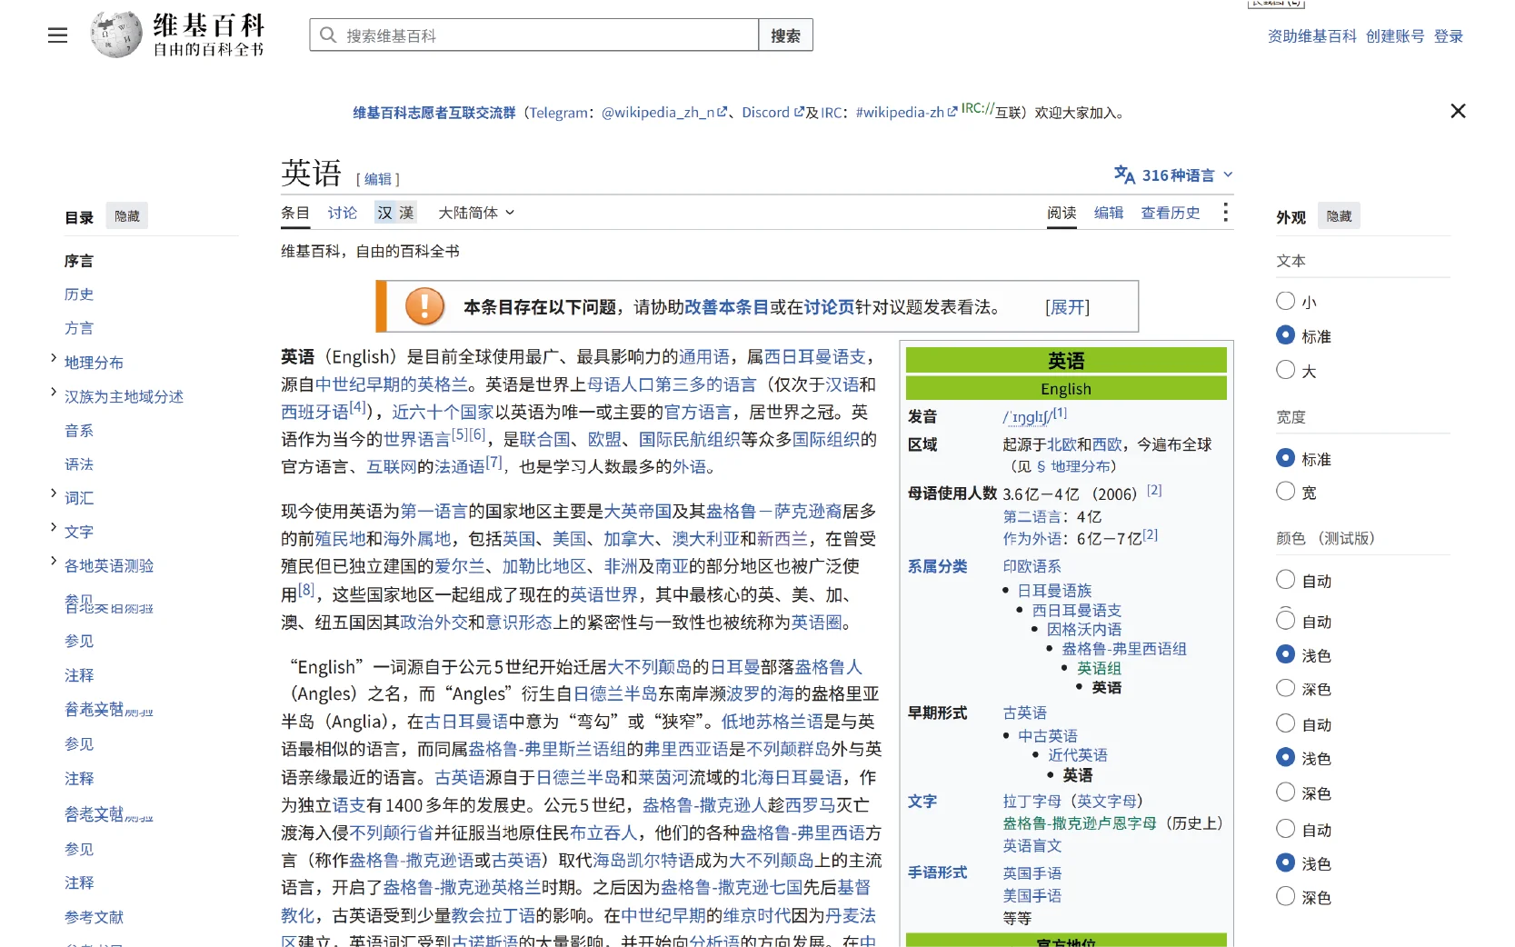
Task: Click the magnifier icon in search box
Action: [327, 35]
